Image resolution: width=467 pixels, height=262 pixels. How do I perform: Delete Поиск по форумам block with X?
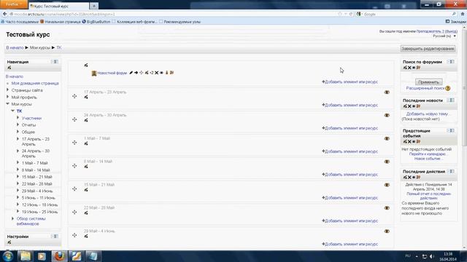click(x=409, y=68)
